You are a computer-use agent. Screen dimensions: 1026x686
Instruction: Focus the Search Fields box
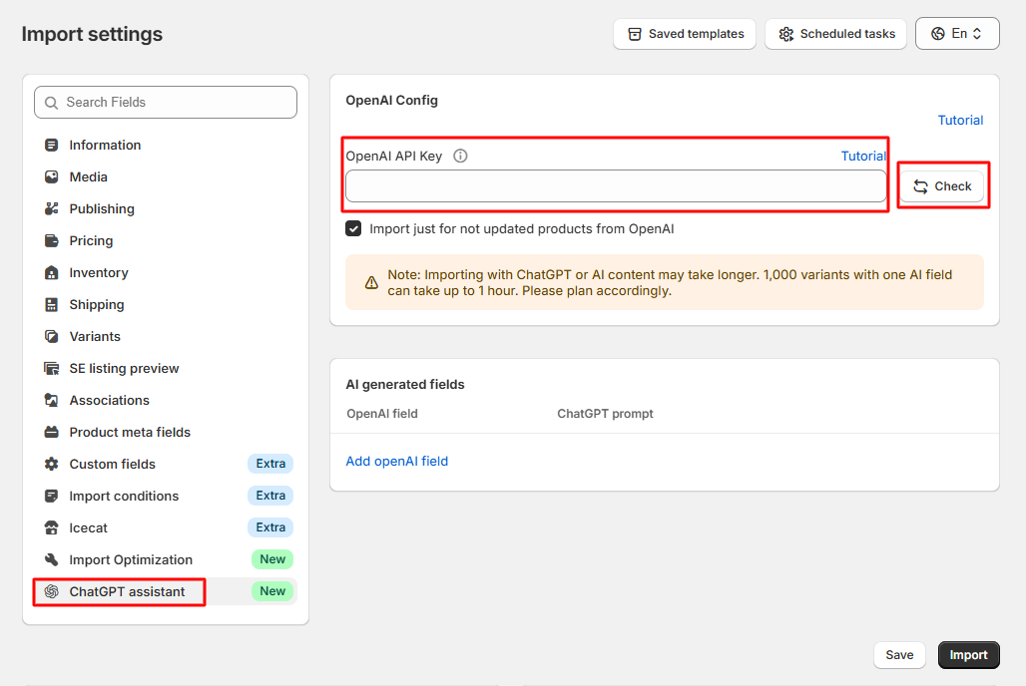click(x=166, y=103)
